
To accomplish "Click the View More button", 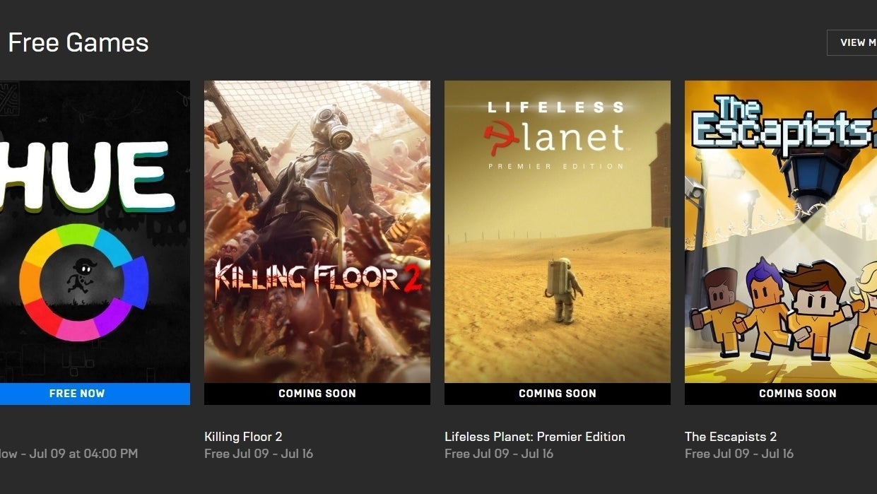I will (852, 42).
